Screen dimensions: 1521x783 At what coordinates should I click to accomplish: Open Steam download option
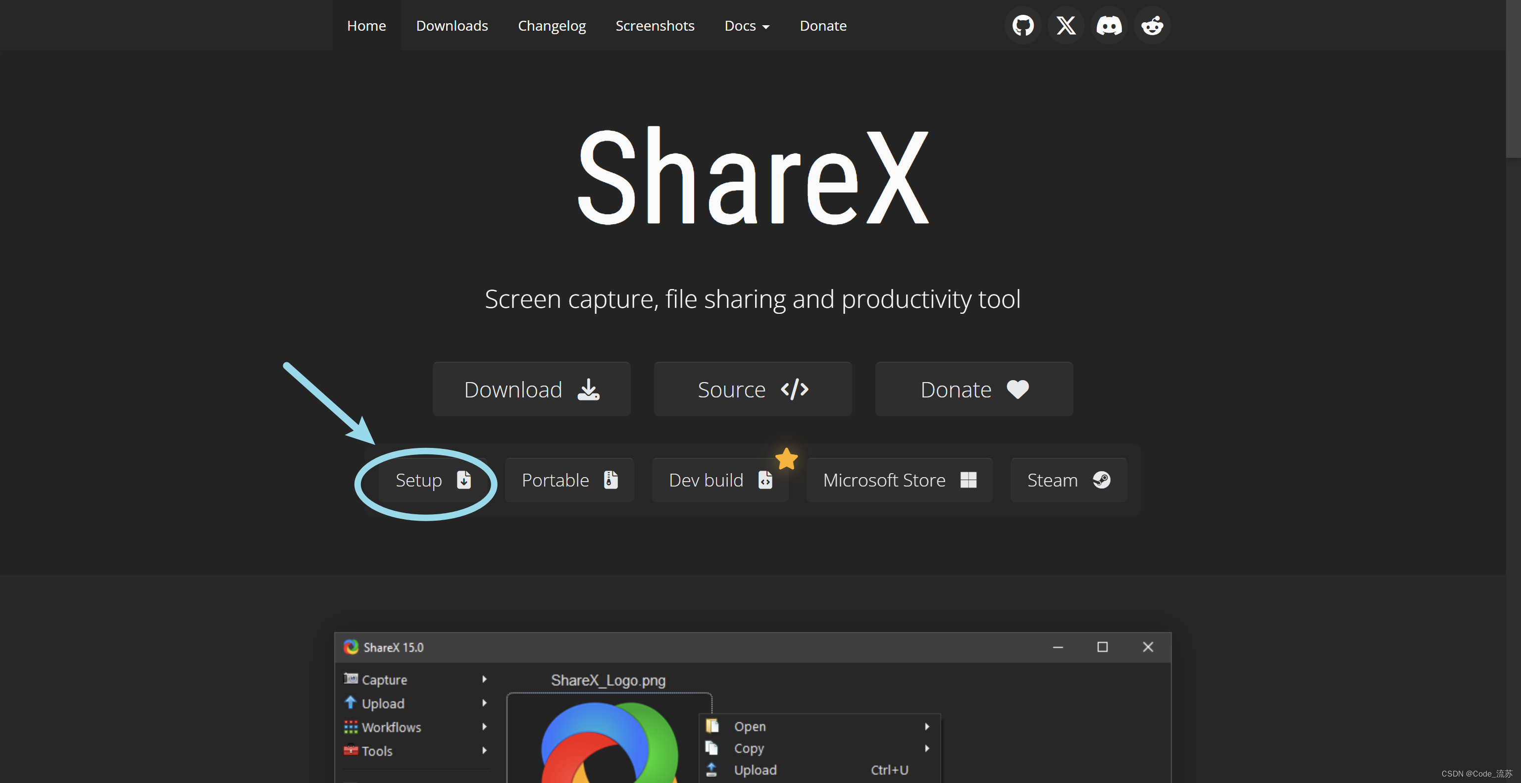pyautogui.click(x=1069, y=480)
